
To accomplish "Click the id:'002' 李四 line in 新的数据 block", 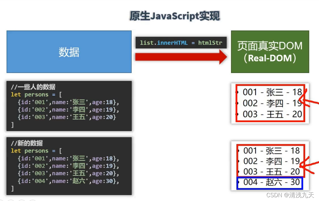I will click(x=68, y=166).
